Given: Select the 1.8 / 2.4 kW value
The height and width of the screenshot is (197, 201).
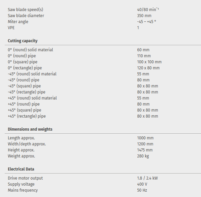Looking at the screenshot, I should pos(147,178).
